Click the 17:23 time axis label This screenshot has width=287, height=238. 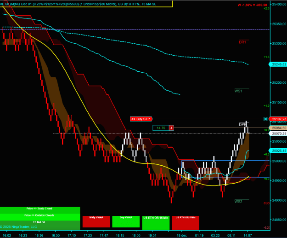[88, 235]
